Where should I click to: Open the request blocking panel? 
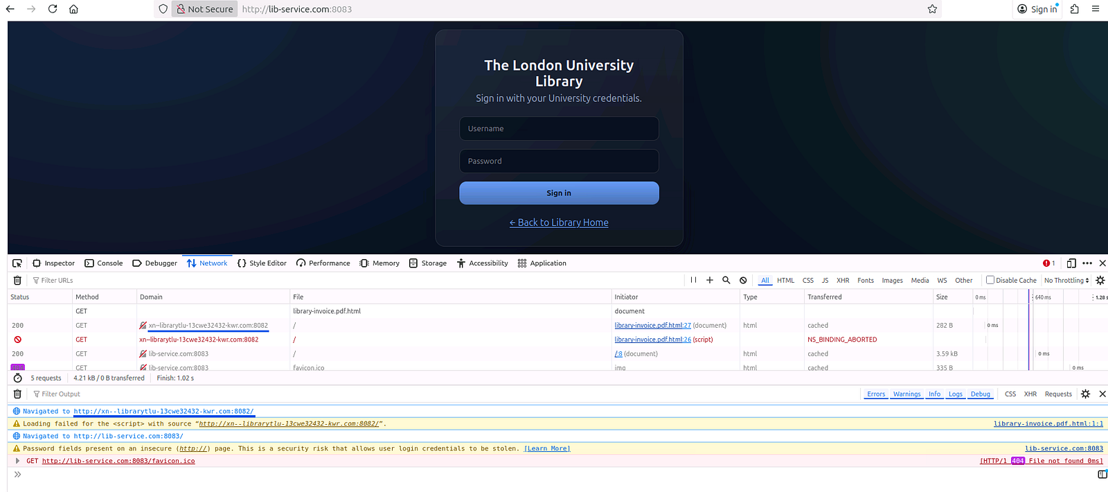pyautogui.click(x=743, y=280)
